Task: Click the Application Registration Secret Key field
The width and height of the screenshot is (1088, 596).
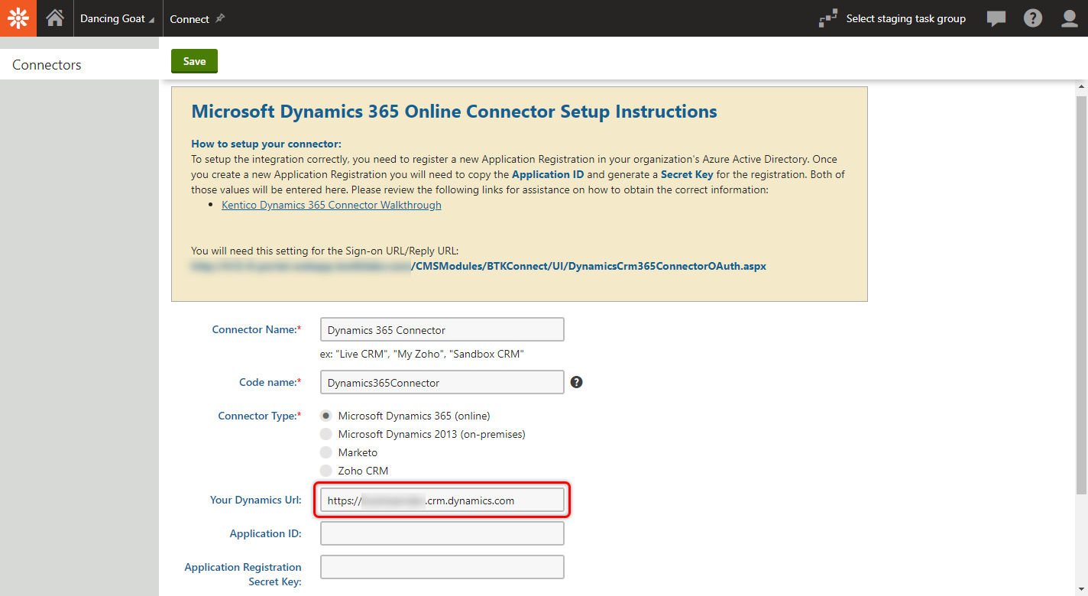Action: (442, 567)
